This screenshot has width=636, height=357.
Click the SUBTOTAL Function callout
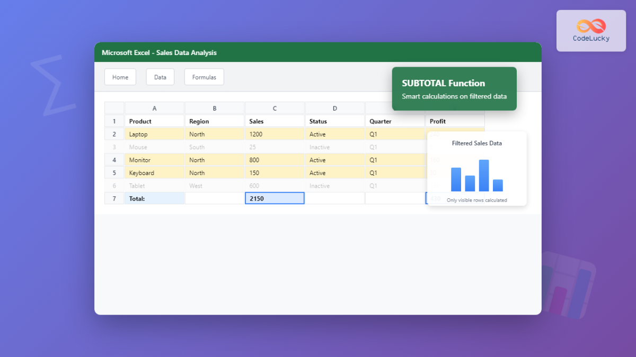[x=454, y=89]
